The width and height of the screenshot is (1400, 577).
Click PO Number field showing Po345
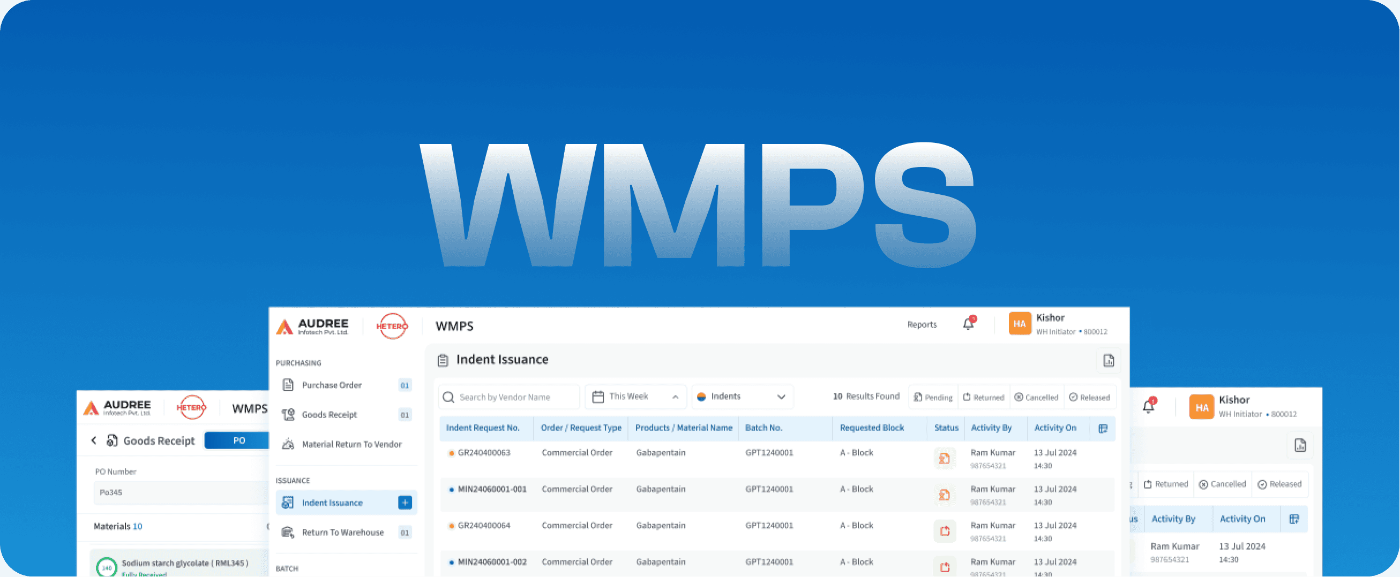[x=181, y=493]
